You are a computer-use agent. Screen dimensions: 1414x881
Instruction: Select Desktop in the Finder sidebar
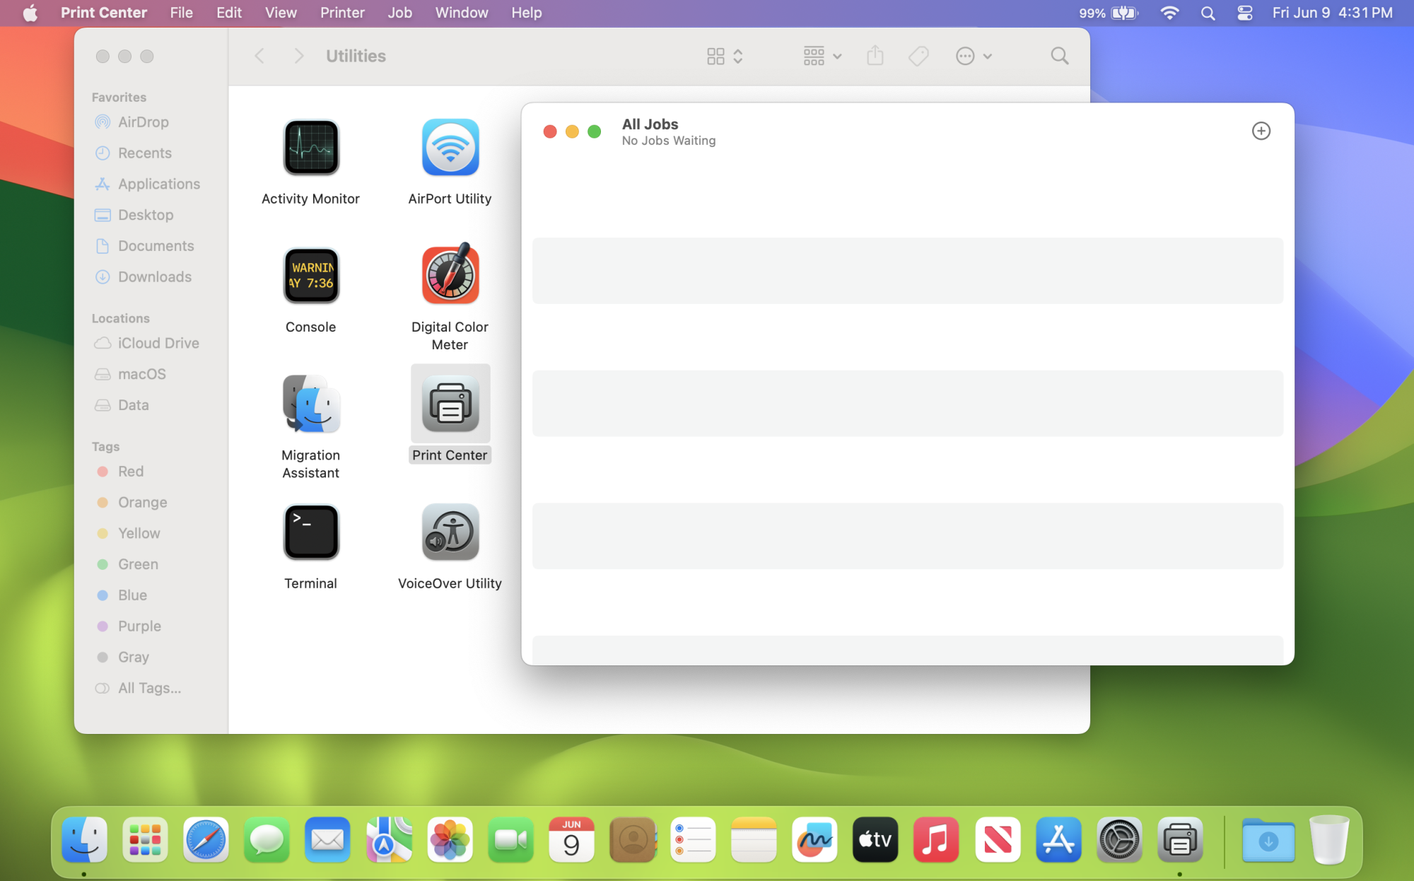click(145, 215)
